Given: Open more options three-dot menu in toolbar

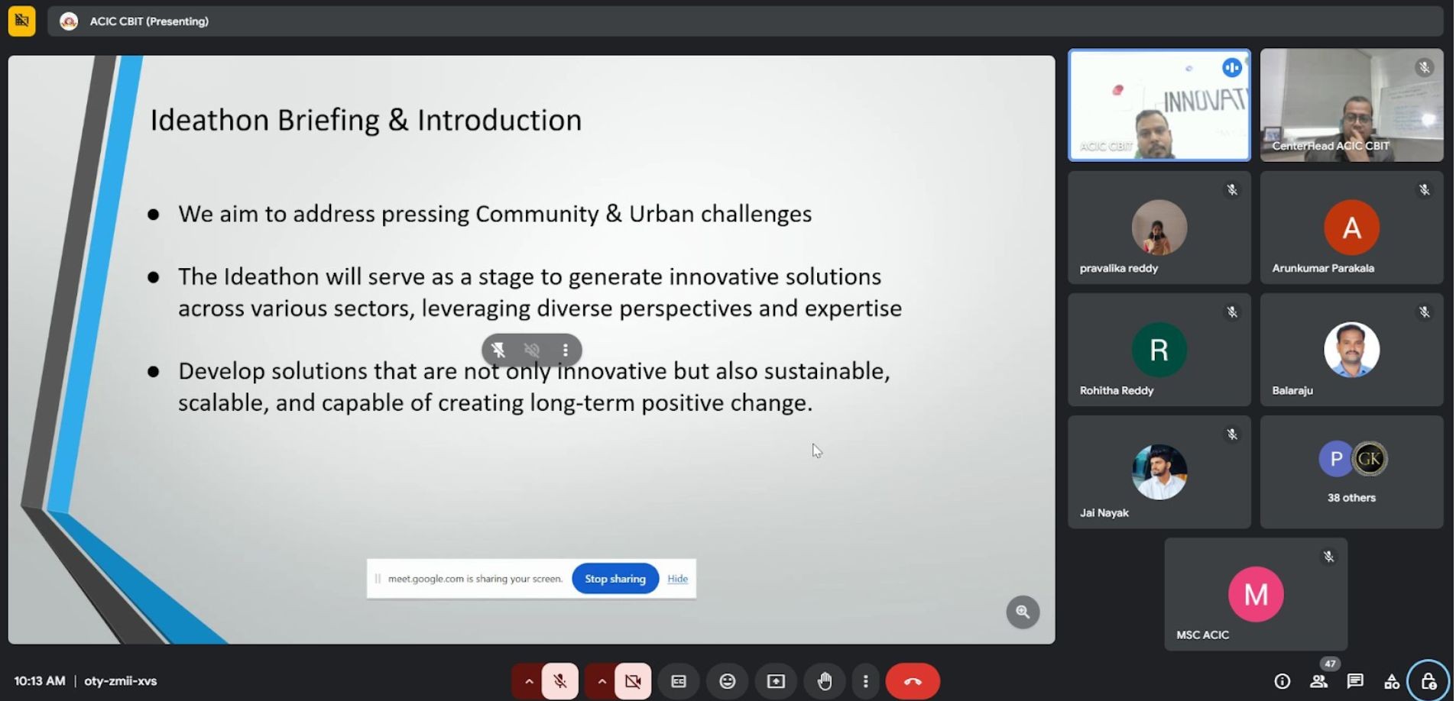Looking at the screenshot, I should [x=865, y=681].
